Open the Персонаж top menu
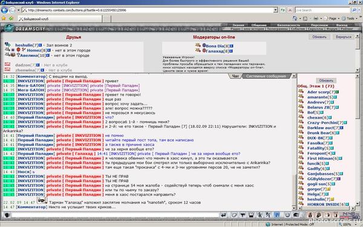 click(319, 25)
